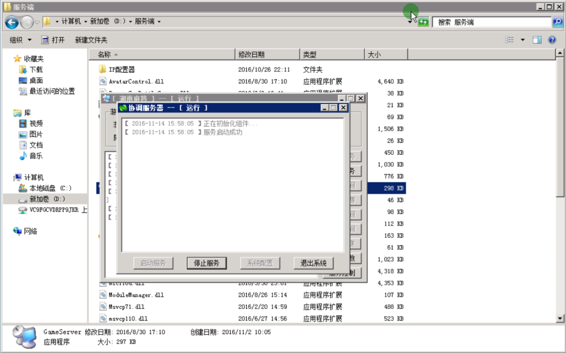Screen dimensions: 566x353
Task: Click the change view icon
Action: [509, 40]
